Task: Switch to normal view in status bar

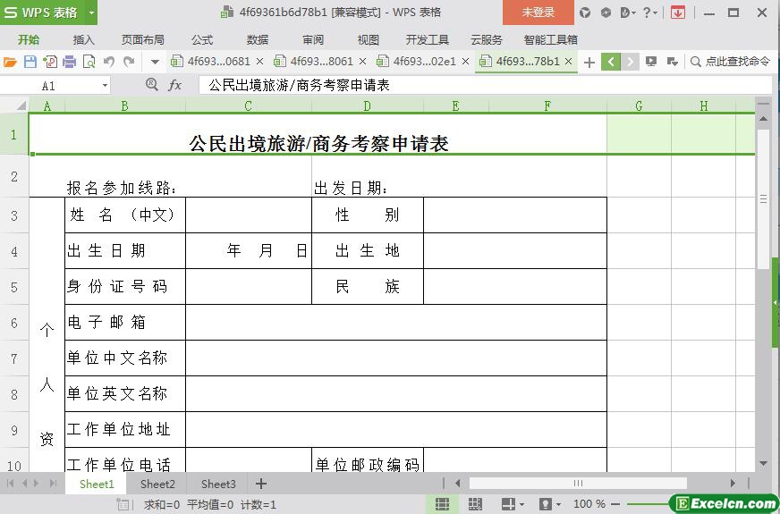Action: (x=442, y=504)
